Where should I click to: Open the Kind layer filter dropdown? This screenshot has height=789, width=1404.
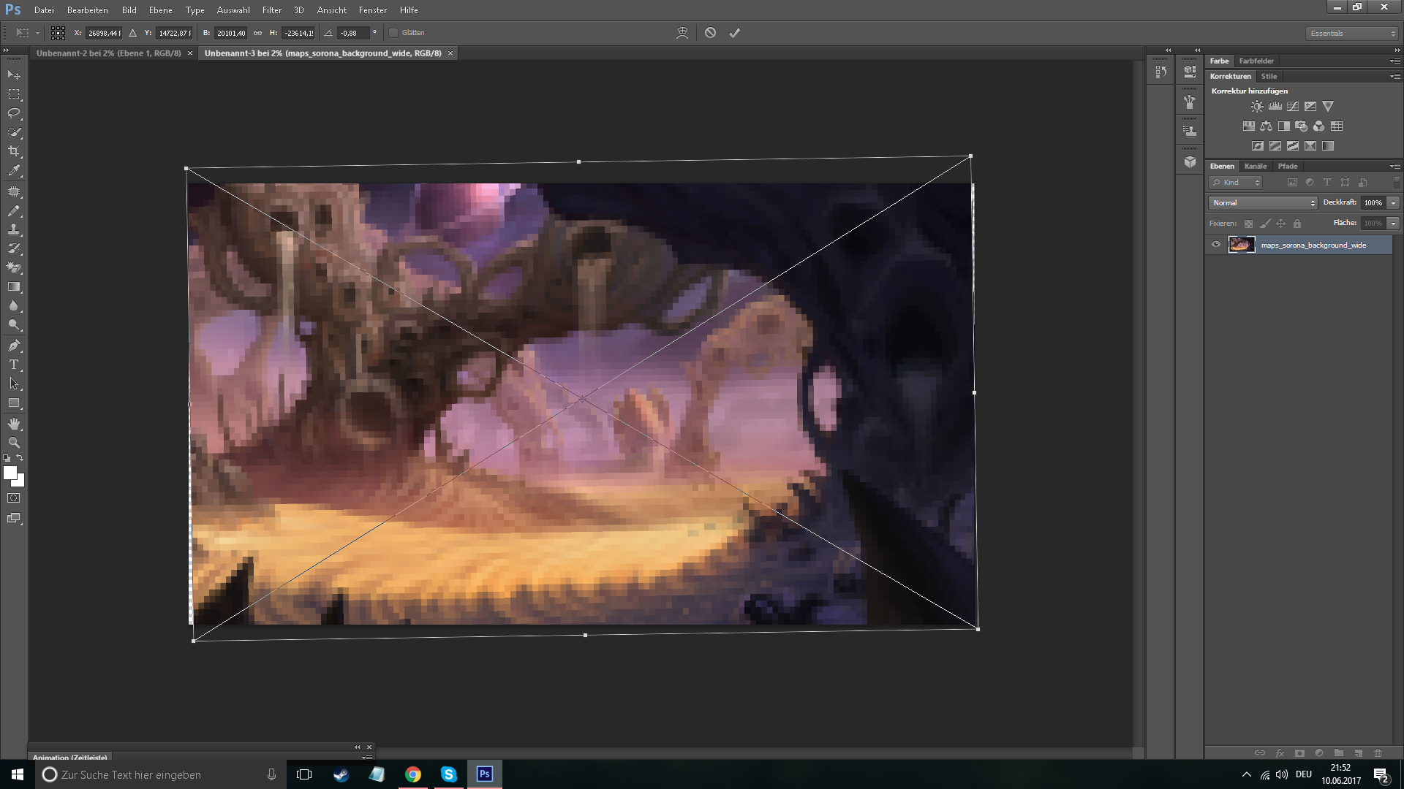point(1236,183)
